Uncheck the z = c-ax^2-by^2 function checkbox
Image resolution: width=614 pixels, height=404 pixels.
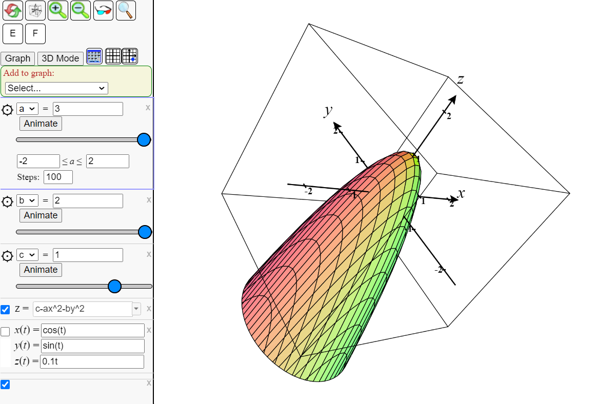pos(6,309)
